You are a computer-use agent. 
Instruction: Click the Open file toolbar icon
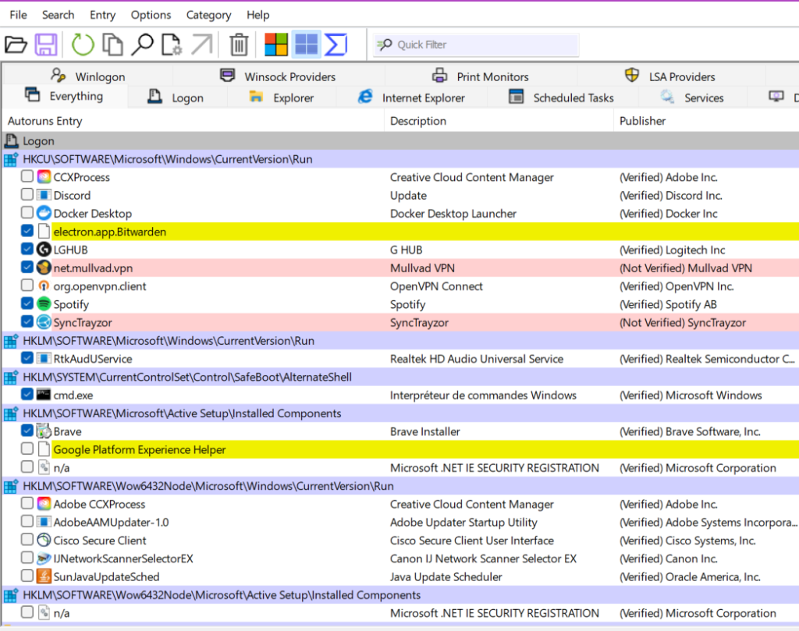tap(16, 44)
